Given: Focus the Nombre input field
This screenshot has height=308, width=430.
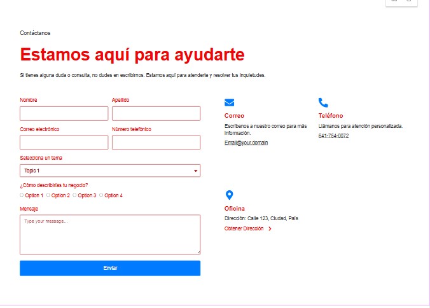Looking at the screenshot, I should (x=64, y=113).
